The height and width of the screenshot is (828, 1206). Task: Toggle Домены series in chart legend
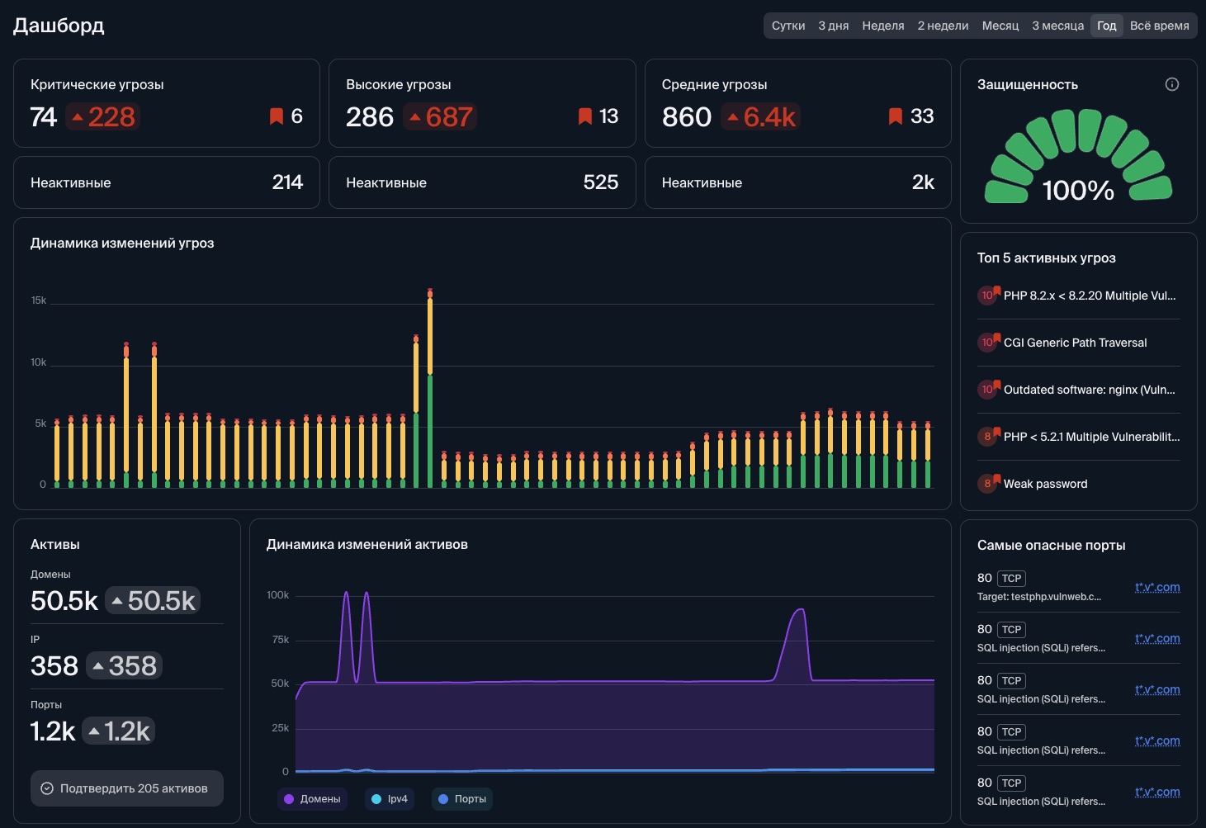[312, 799]
